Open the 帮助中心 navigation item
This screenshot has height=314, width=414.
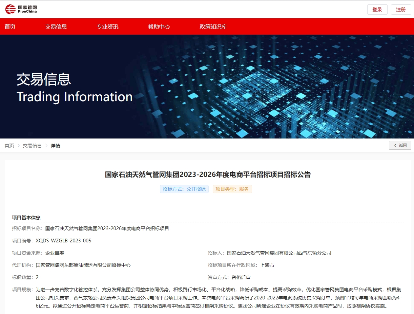pos(159,26)
